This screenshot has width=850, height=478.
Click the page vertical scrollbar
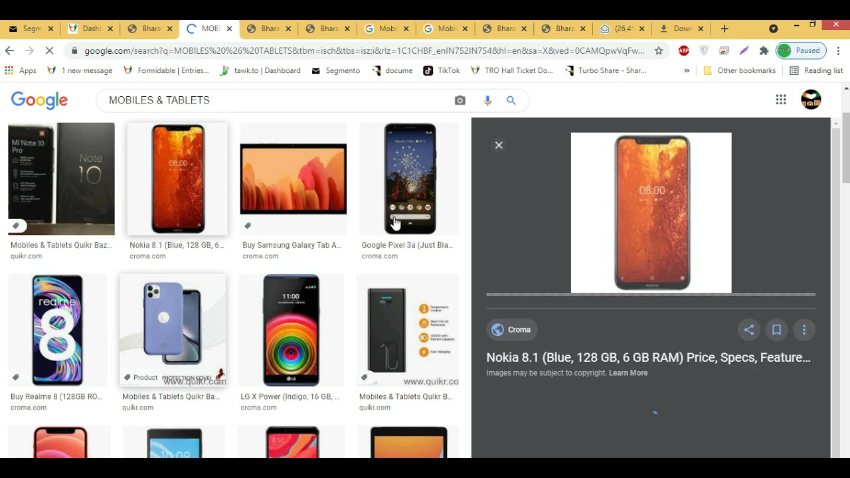(x=846, y=148)
